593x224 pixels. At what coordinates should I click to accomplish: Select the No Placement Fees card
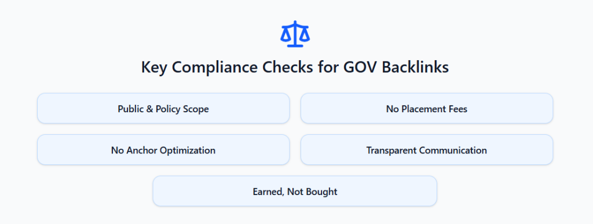coord(427,108)
